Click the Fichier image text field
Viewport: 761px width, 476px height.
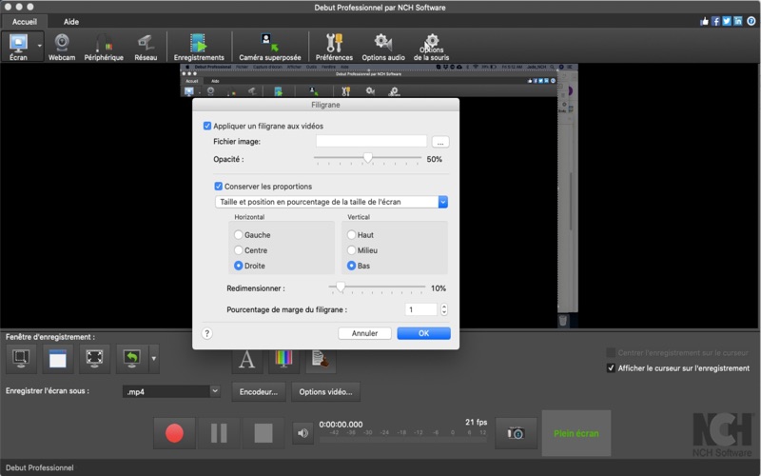tap(371, 141)
